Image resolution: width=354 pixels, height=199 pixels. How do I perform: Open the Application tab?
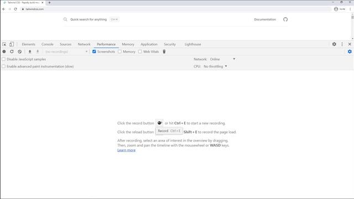click(149, 44)
